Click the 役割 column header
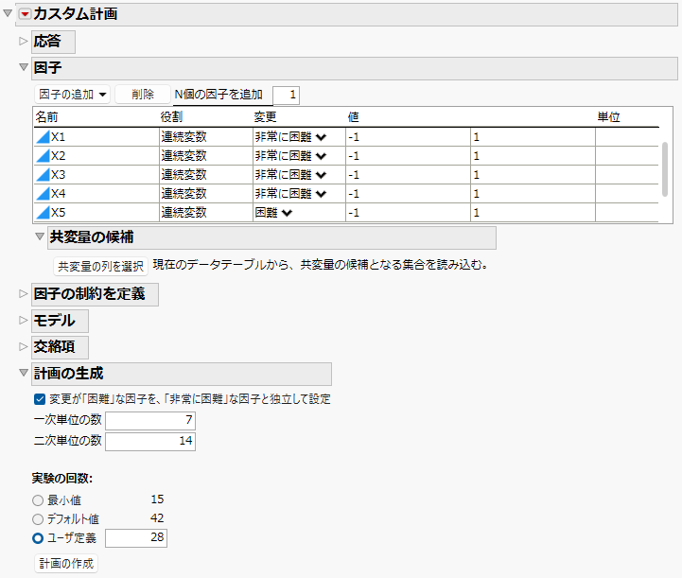This screenshot has height=578, width=682. [x=171, y=117]
